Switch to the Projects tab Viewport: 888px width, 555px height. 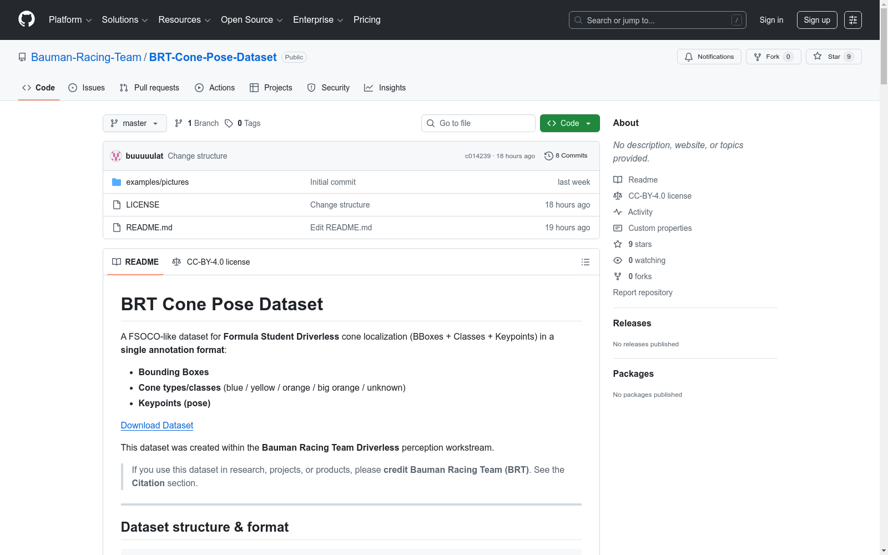coord(271,88)
